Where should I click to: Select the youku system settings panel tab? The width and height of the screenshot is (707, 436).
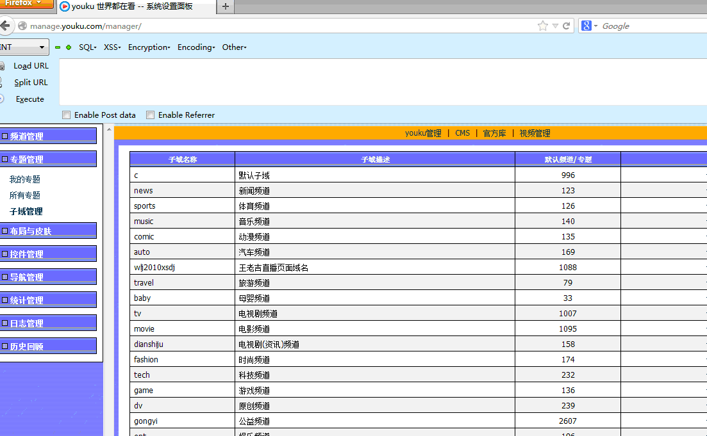click(x=137, y=6)
